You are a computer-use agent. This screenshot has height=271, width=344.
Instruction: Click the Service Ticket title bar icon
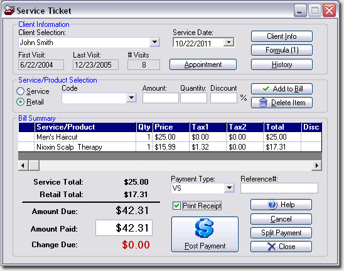point(9,10)
